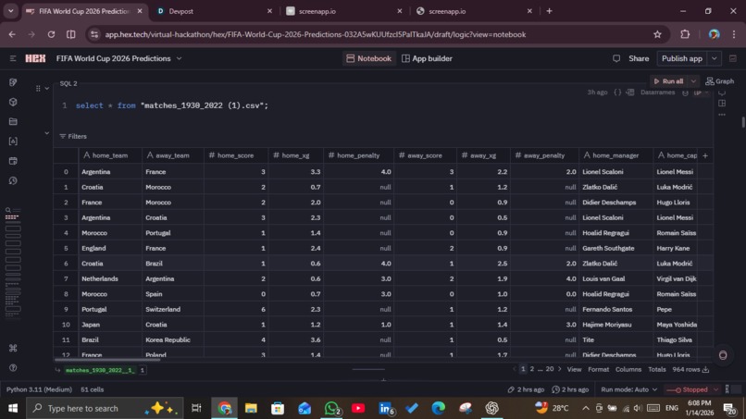Click into the SQL query editor line
This screenshot has height=419, width=746.
(172, 105)
